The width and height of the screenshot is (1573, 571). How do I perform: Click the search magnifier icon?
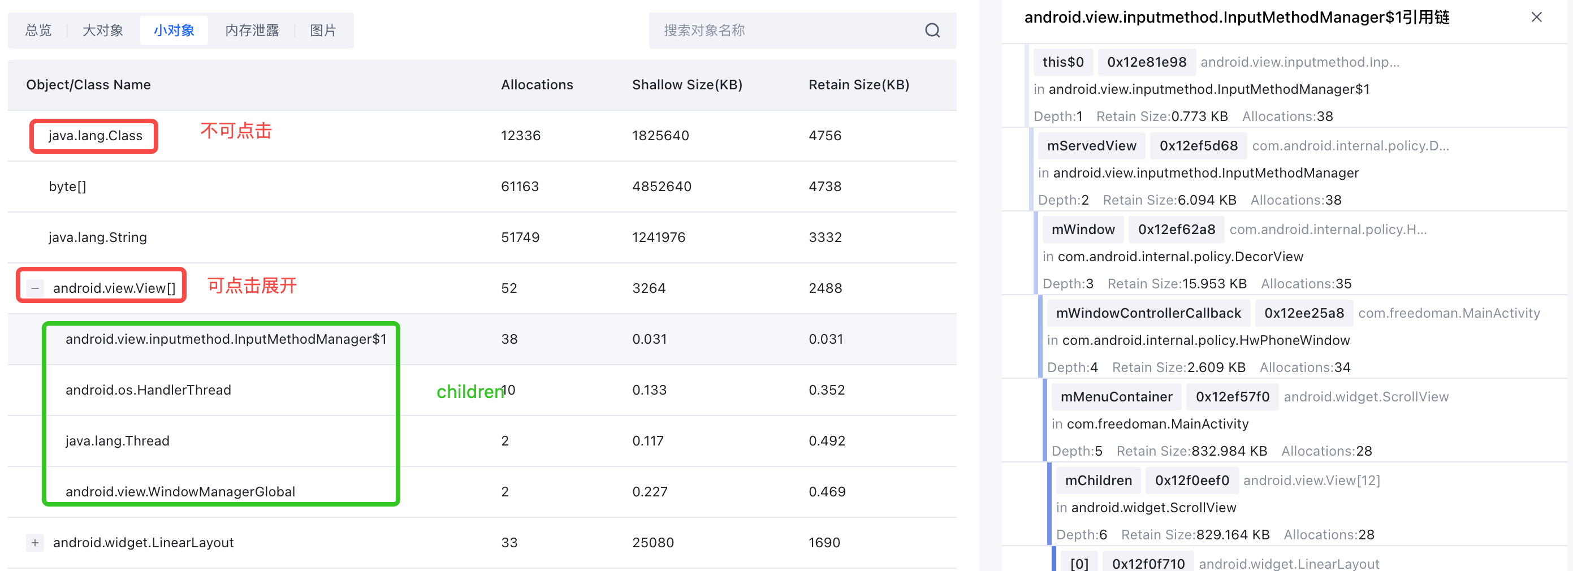coord(932,31)
